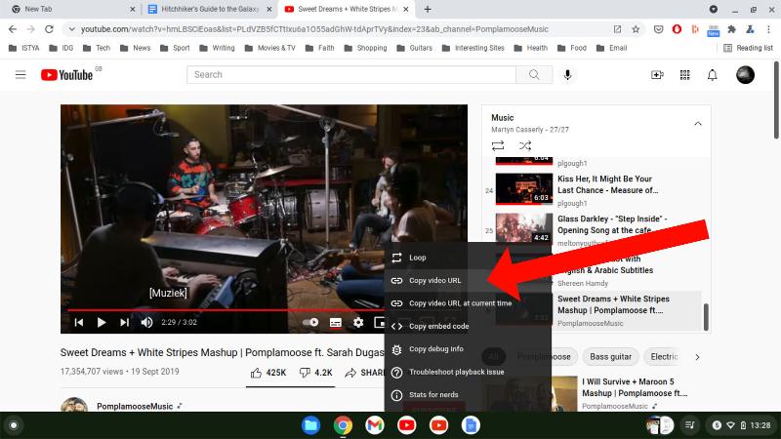This screenshot has width=781, height=439.
Task: Open the Food bookmark folder
Action: click(x=571, y=48)
